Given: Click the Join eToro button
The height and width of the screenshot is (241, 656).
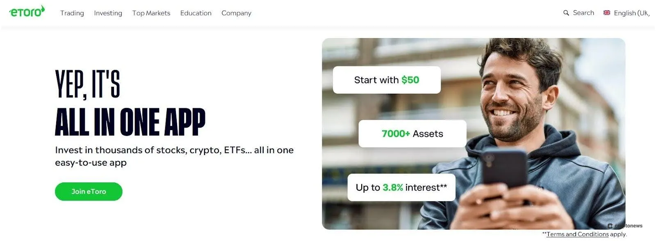Looking at the screenshot, I should (x=88, y=191).
